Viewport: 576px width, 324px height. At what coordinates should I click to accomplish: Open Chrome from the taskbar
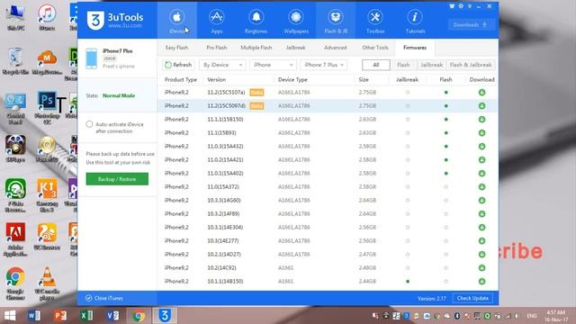tap(139, 316)
